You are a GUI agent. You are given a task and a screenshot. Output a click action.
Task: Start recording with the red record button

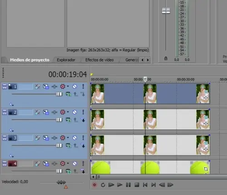coord(94,185)
